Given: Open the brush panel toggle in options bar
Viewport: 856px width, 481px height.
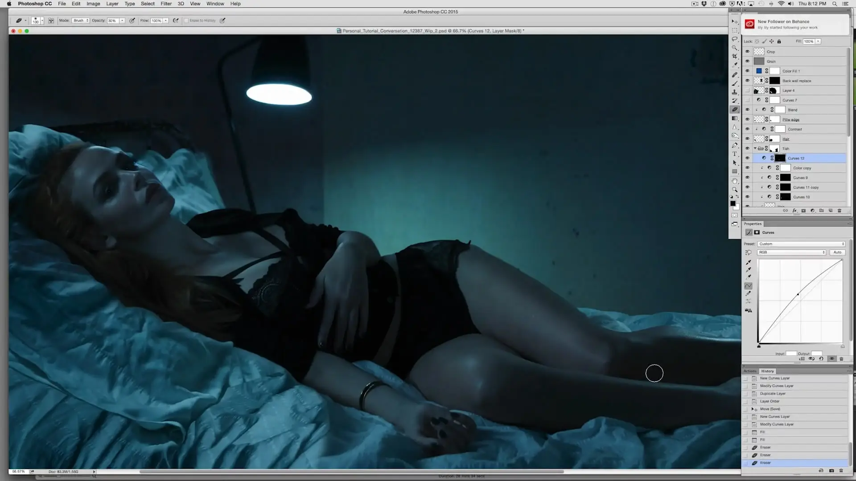Looking at the screenshot, I should [x=51, y=20].
